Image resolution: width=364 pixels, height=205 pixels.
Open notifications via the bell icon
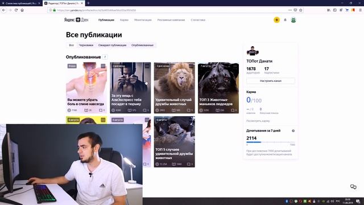[x=285, y=20]
